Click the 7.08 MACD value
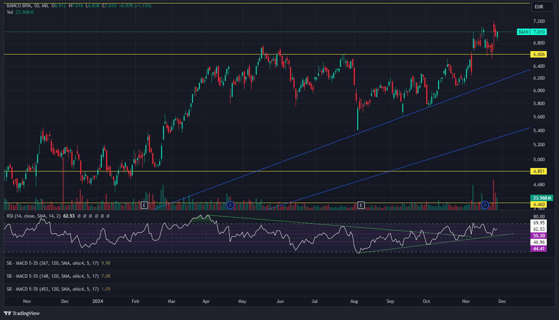This screenshot has width=559, height=320. point(106,276)
